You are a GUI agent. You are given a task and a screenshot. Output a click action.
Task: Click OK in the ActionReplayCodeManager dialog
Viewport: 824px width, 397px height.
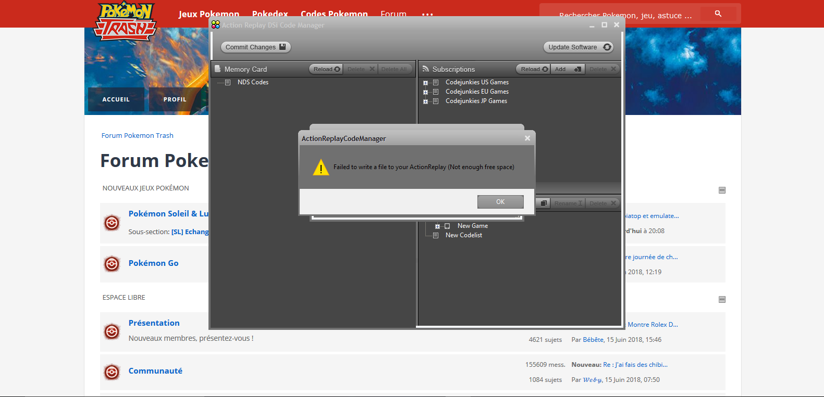click(500, 202)
